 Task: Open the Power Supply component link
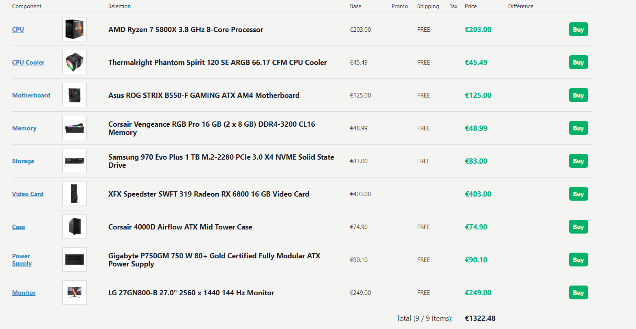point(22,260)
